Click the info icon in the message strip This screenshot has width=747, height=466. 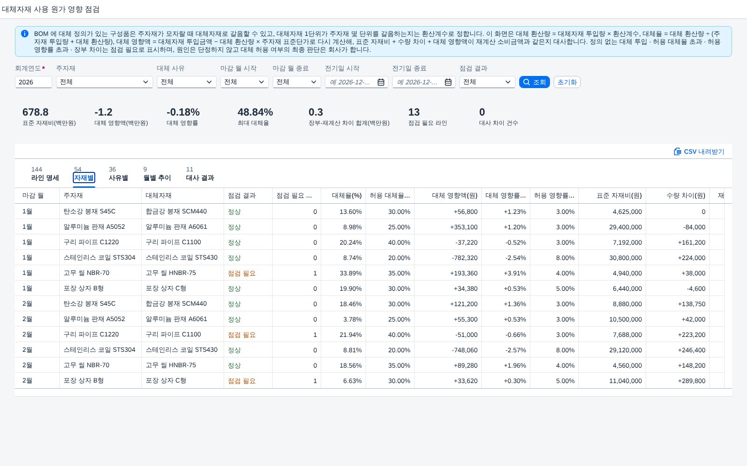(25, 34)
